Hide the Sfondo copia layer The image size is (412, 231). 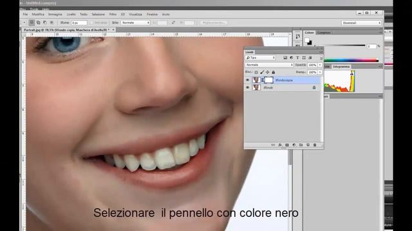(247, 80)
